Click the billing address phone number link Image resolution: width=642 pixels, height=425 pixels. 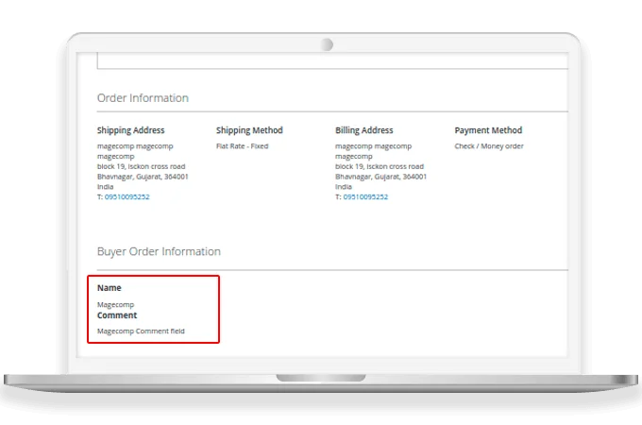tap(365, 197)
